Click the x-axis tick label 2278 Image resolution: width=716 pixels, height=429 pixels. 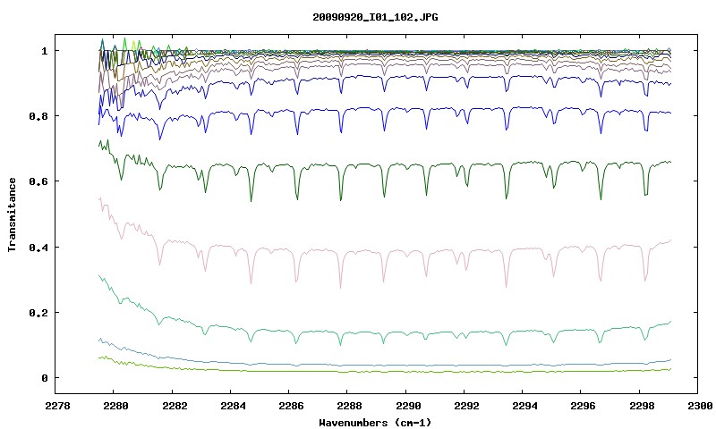coord(57,406)
